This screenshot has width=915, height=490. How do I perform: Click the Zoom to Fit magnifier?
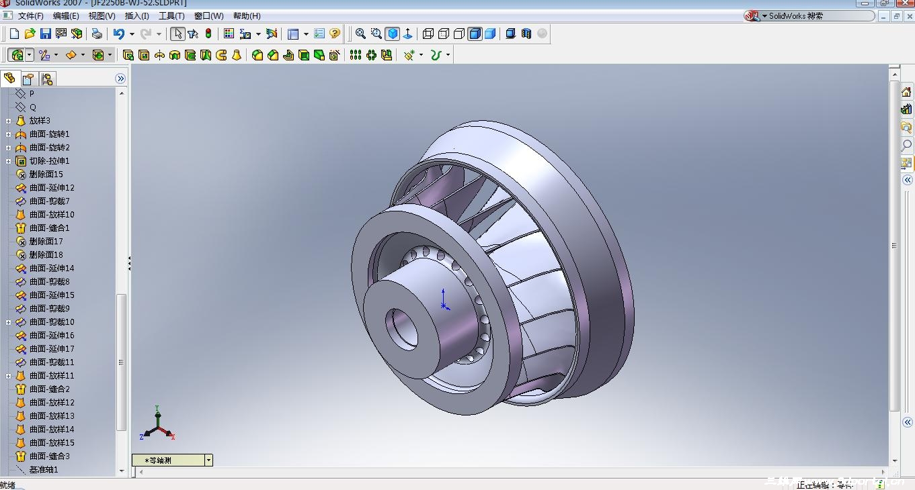coord(360,34)
